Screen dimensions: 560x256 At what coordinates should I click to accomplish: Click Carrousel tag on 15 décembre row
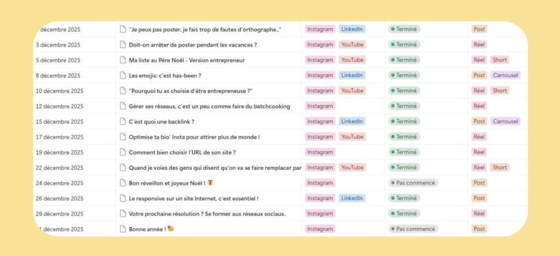pyautogui.click(x=505, y=121)
